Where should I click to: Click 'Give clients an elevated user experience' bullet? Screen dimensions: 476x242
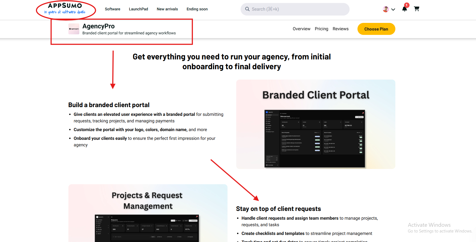148,118
